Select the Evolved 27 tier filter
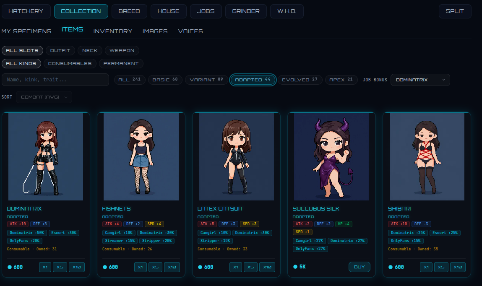The height and width of the screenshot is (286, 482). (300, 80)
